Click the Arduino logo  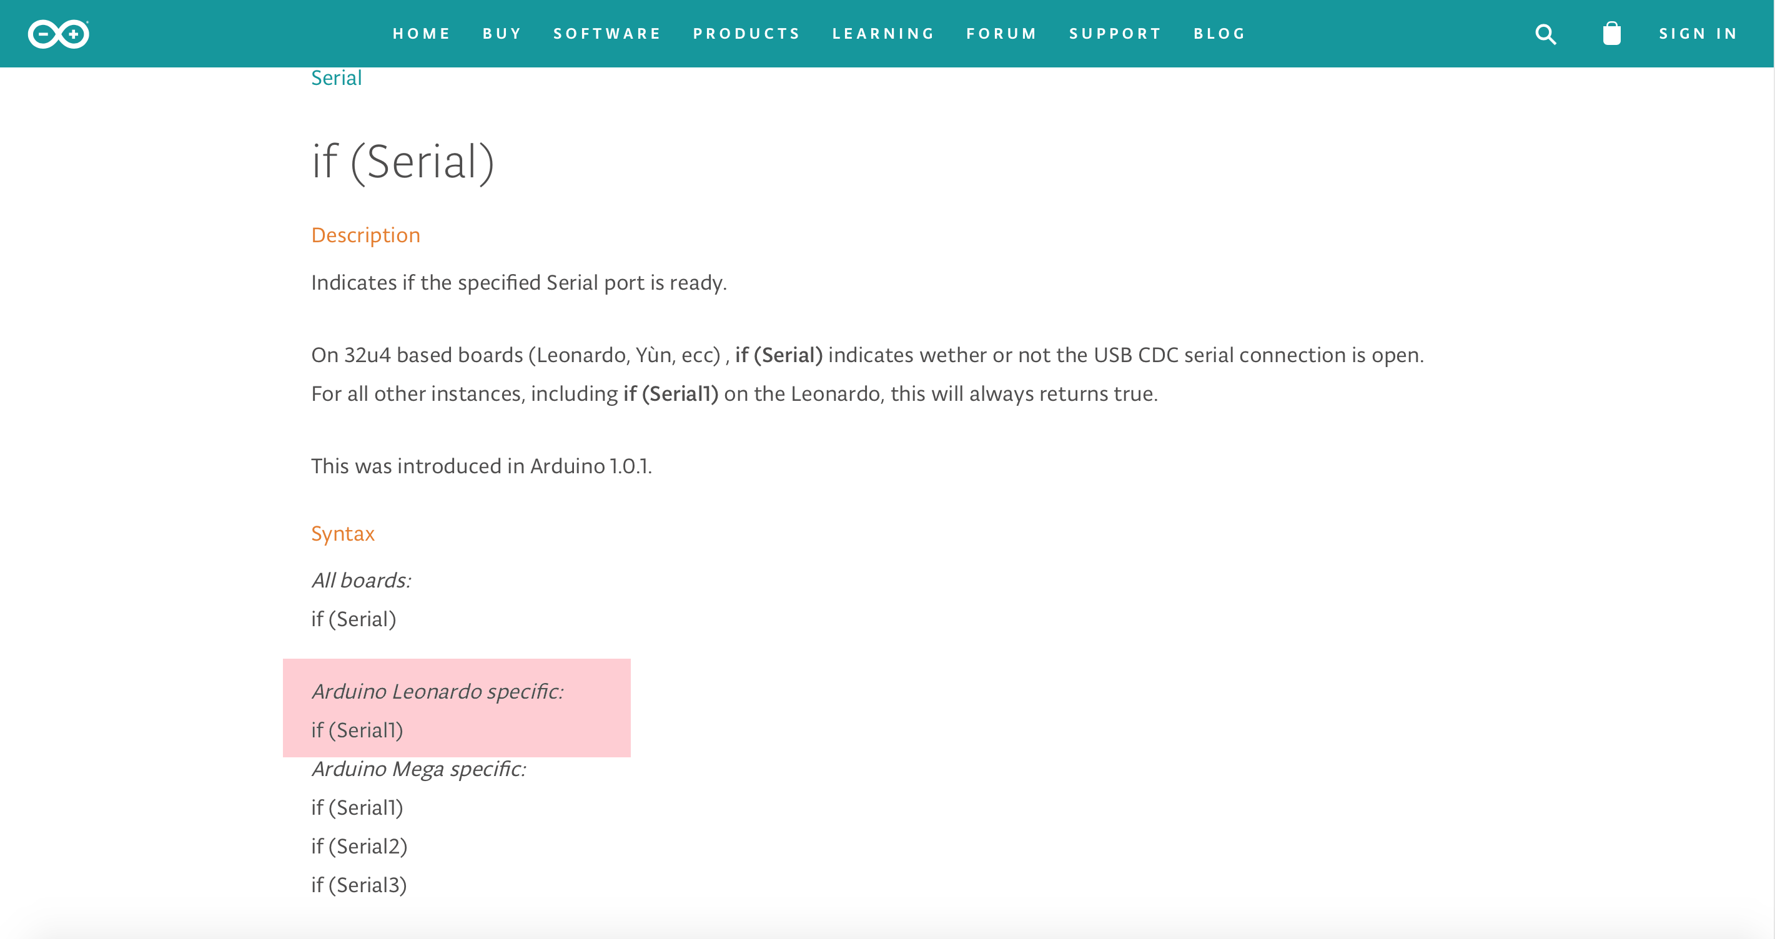point(59,33)
